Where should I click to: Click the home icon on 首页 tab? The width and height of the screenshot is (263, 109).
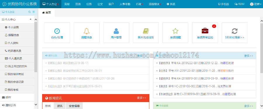[44, 13]
